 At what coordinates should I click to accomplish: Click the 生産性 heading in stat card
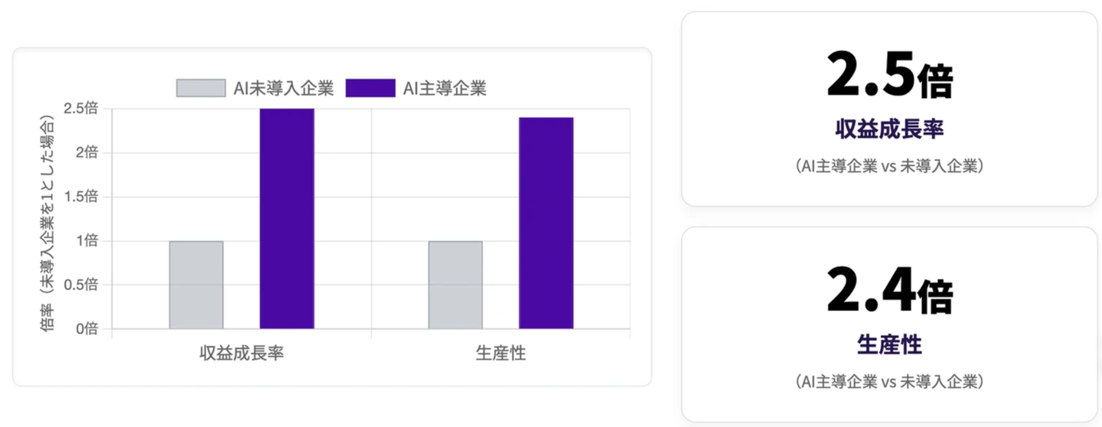[889, 344]
